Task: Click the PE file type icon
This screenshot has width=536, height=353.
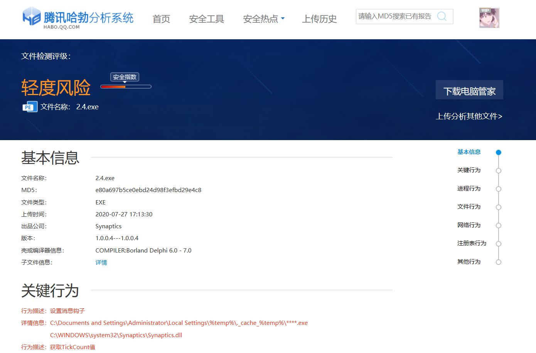Action: click(30, 107)
